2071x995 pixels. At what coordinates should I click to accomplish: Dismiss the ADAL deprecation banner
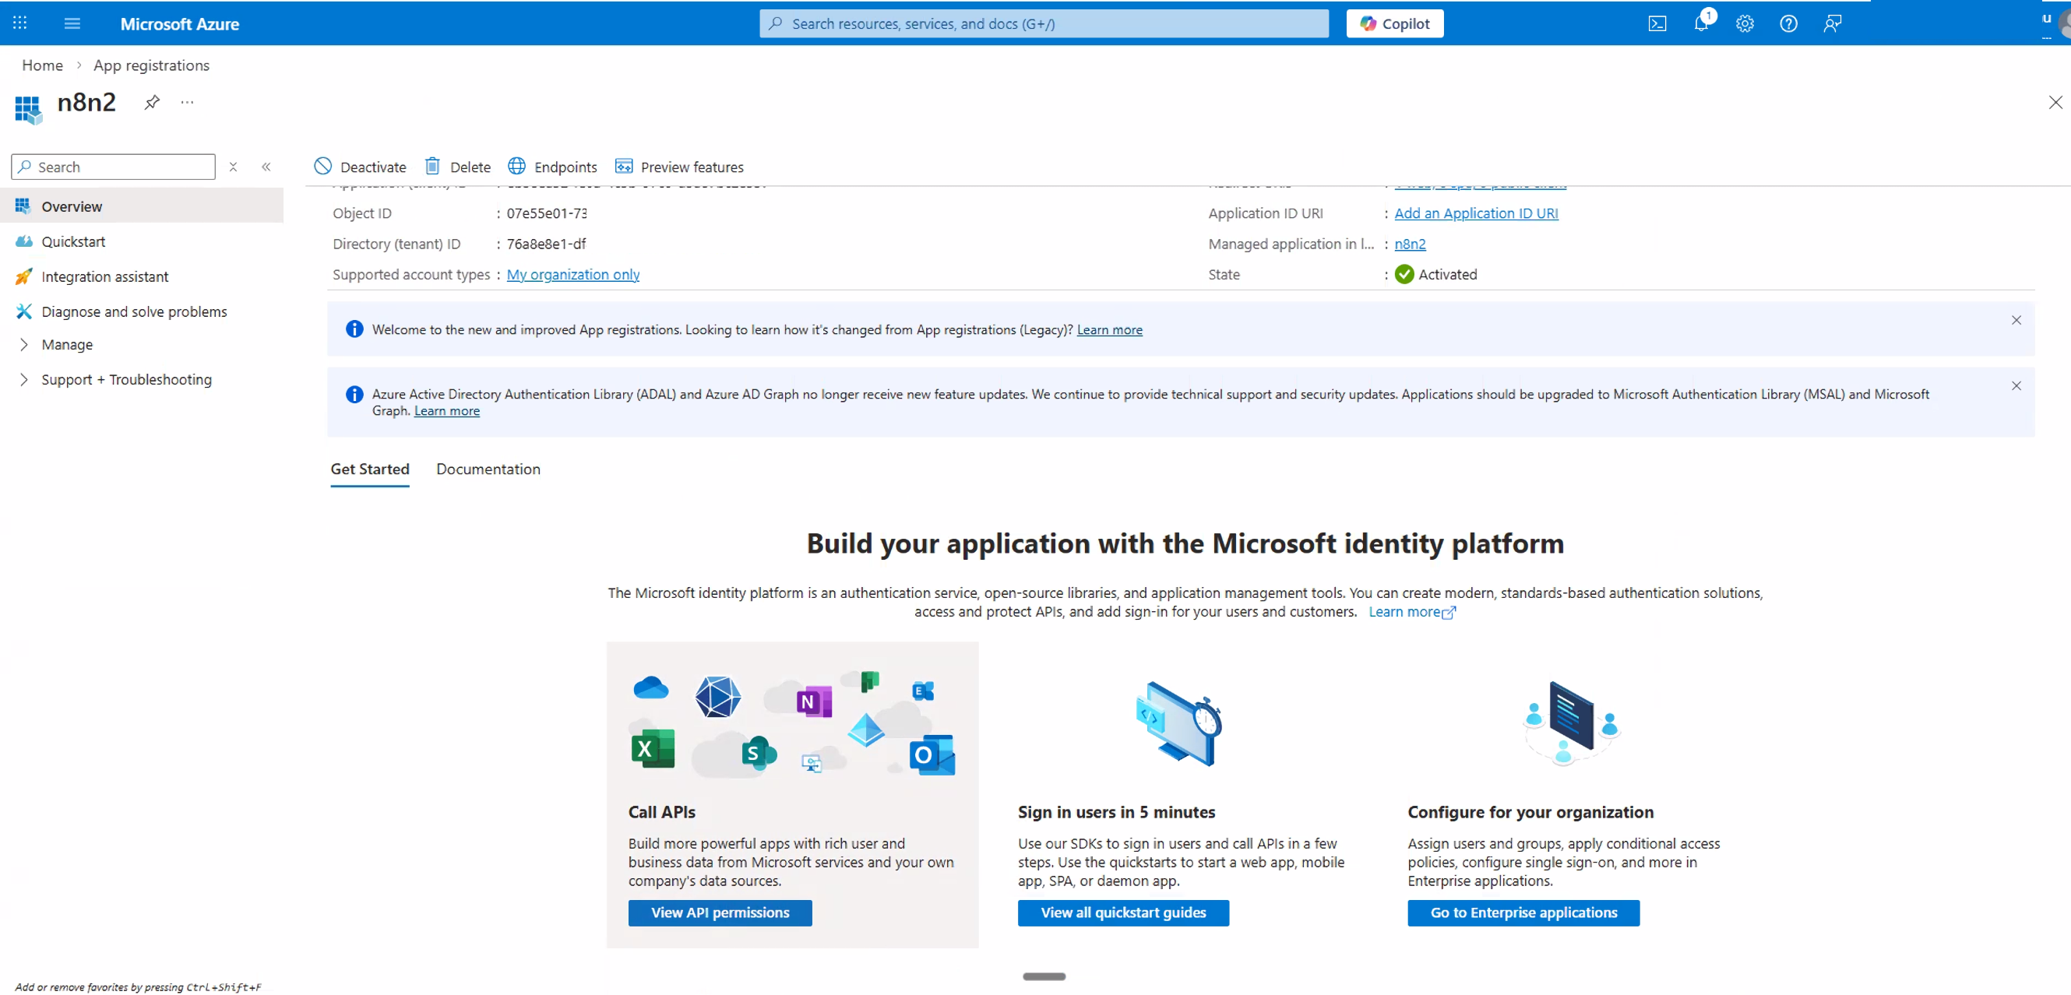click(x=2016, y=386)
